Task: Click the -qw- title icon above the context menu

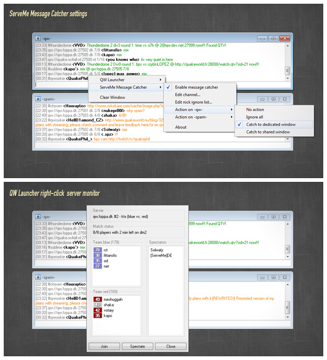Action: coord(37,38)
